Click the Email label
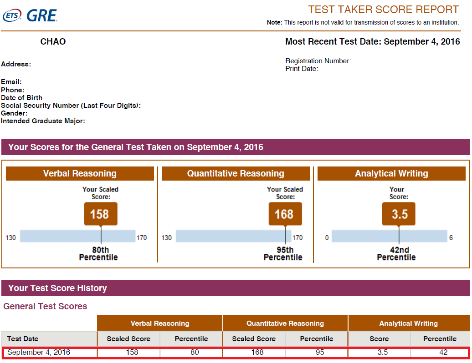 click(x=11, y=82)
